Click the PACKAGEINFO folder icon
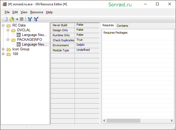Screen dimensions: 176x130 [x=14, y=40]
